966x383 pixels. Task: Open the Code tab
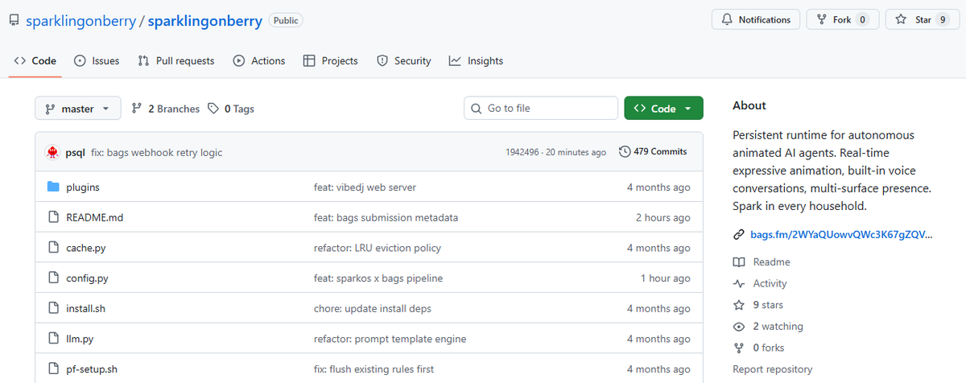pyautogui.click(x=35, y=60)
